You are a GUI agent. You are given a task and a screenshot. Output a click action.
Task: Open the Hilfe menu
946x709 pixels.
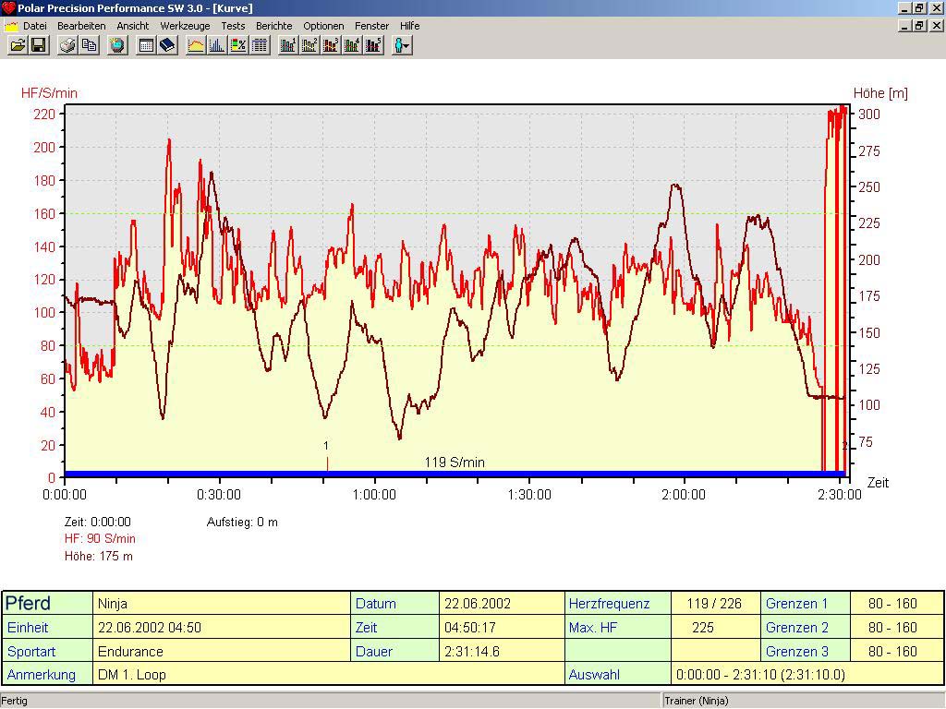[x=409, y=26]
